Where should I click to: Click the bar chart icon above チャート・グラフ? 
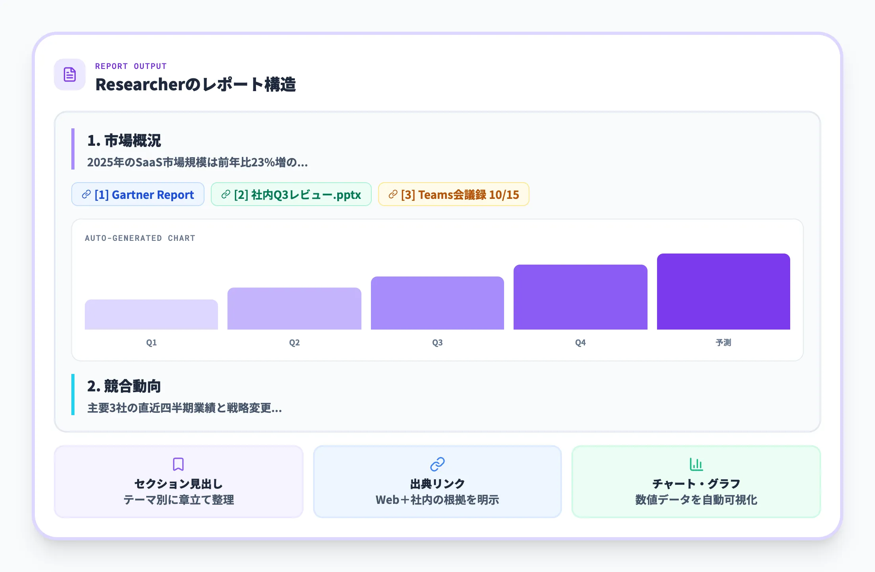tap(696, 464)
